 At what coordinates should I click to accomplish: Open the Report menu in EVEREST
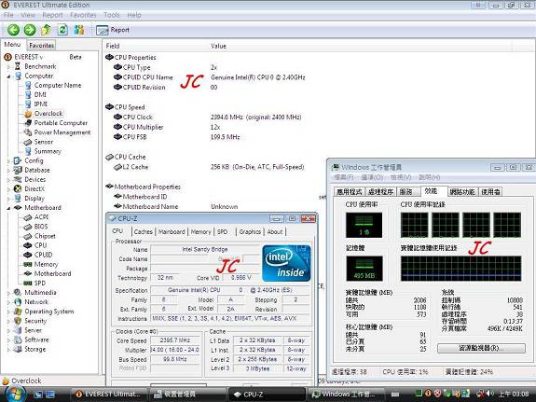coord(52,15)
